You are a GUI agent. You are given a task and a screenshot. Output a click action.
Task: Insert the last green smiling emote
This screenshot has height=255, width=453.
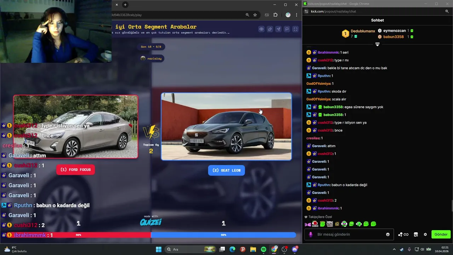[373, 224]
